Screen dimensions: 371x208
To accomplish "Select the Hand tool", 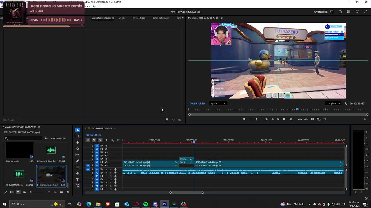I will point(77,173).
